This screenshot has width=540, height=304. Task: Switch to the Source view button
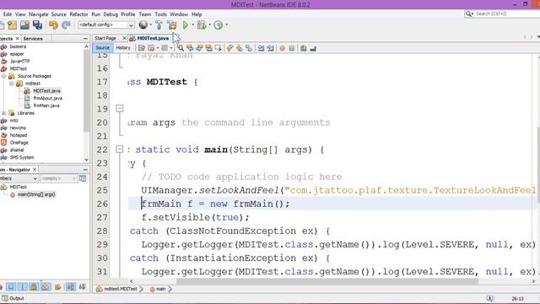pyautogui.click(x=102, y=48)
